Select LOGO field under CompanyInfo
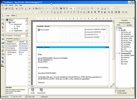Image resolution: width=137 pixels, height=100 pixels. click(125, 64)
